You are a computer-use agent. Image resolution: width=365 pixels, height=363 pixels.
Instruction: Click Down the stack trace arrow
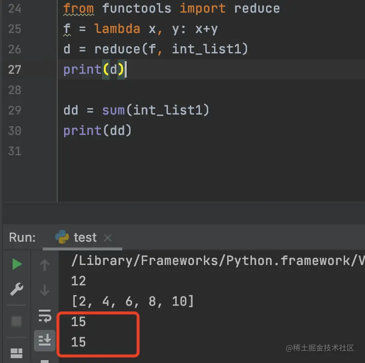(x=45, y=290)
